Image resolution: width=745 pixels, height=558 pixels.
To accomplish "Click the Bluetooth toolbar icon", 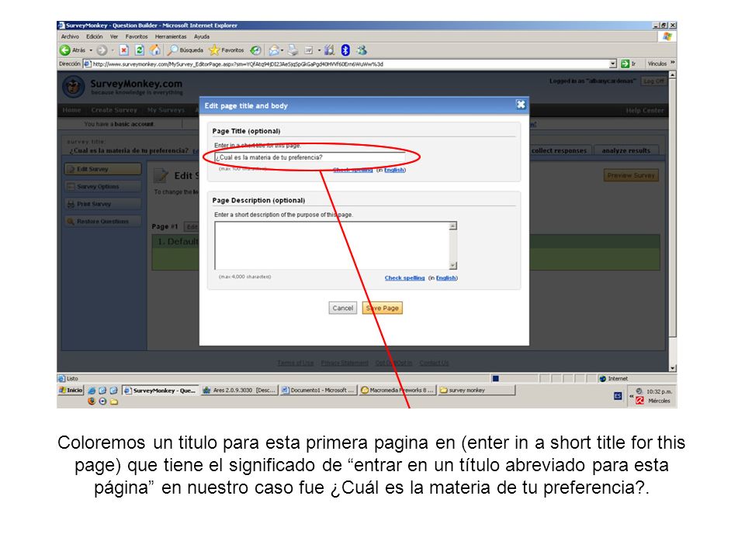I will point(346,50).
